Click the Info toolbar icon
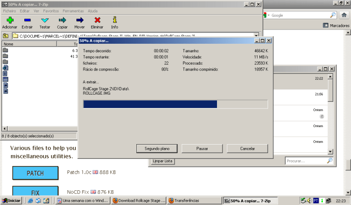The width and height of the screenshot is (351, 205). click(114, 20)
